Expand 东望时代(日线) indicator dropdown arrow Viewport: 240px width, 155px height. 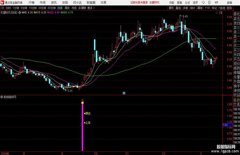(x=20, y=12)
